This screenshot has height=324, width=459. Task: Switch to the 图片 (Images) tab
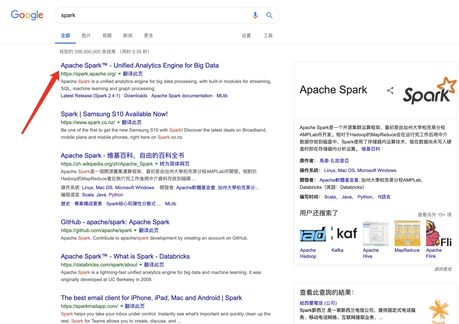coord(86,36)
